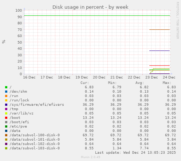Click the navy /data legend swatch

click(6, 131)
